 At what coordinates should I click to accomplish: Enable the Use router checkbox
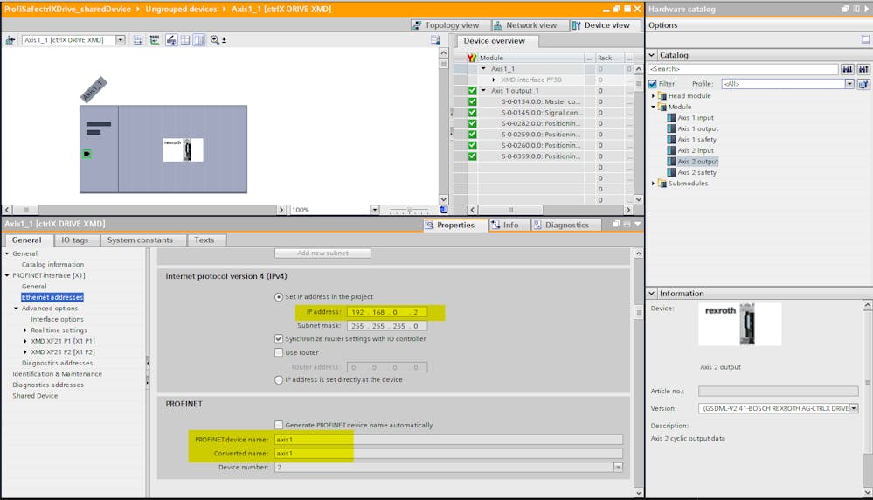(279, 352)
